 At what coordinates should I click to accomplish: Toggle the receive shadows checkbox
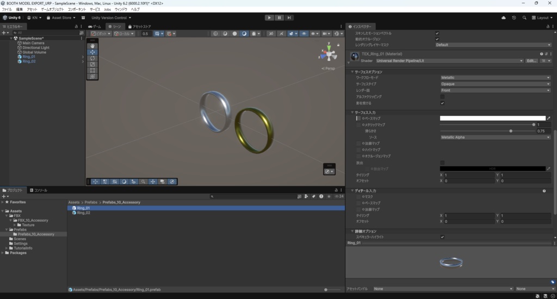[x=442, y=103]
